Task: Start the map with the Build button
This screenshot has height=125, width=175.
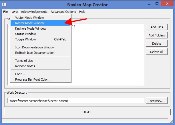Action: pyautogui.click(x=87, y=112)
